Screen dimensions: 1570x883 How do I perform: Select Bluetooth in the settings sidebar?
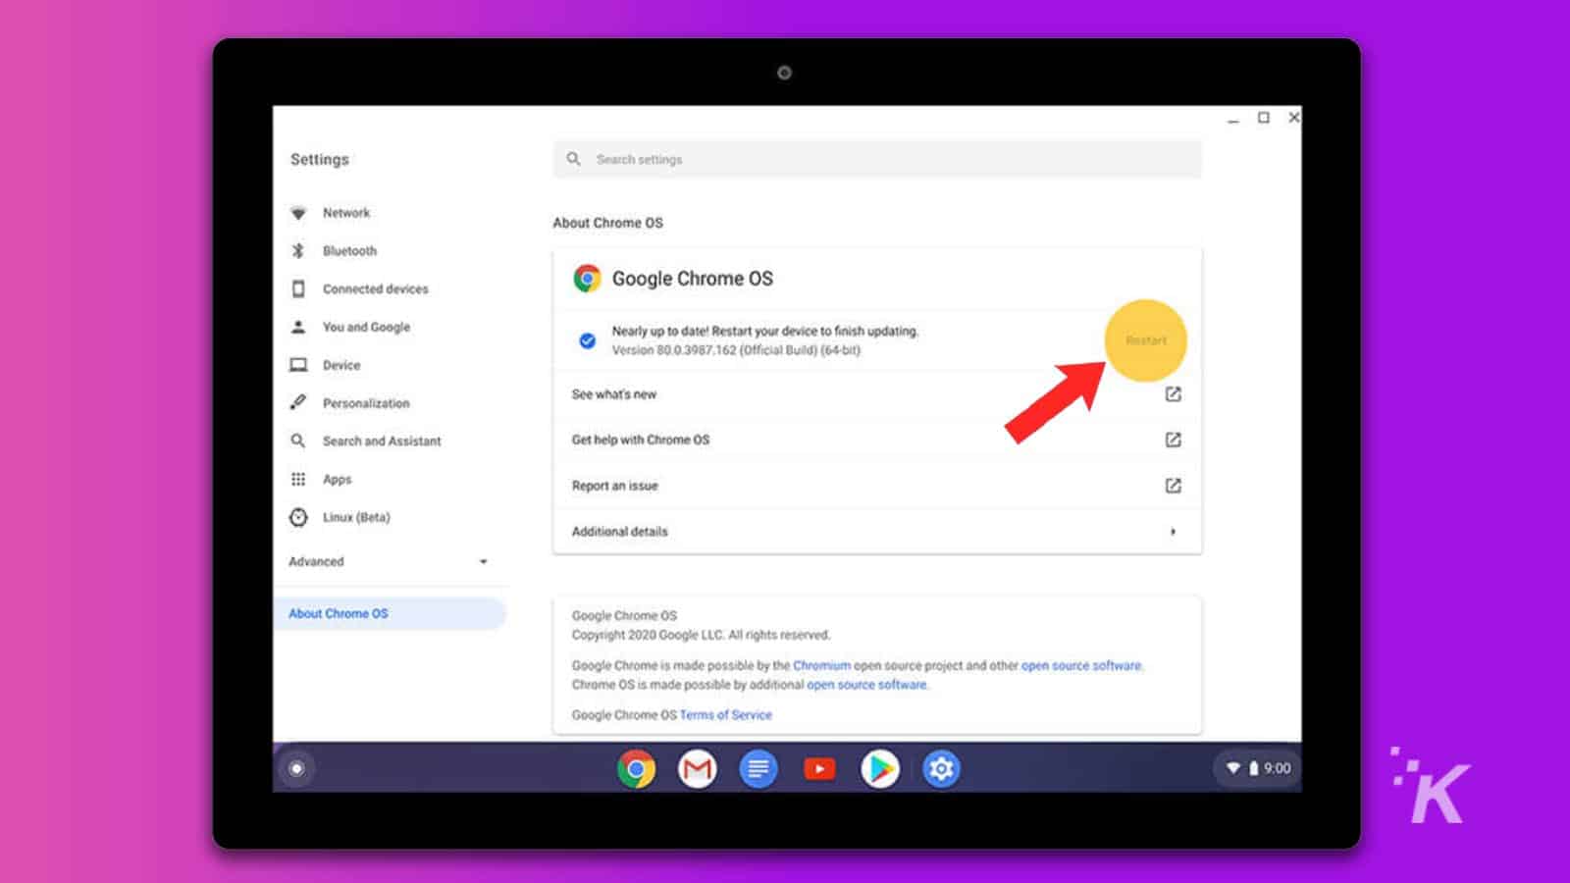point(348,250)
